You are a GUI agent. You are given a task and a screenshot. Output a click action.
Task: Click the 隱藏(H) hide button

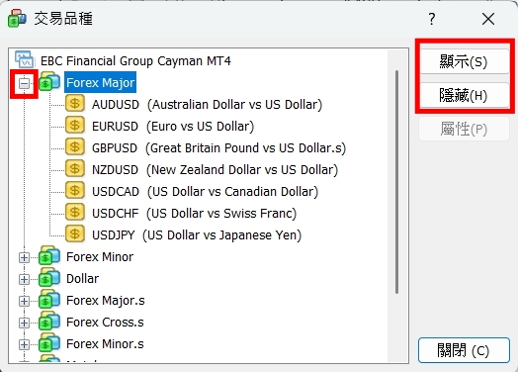pyautogui.click(x=464, y=95)
